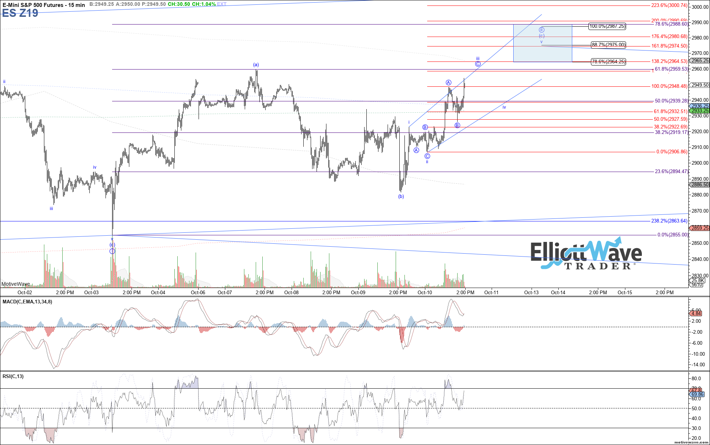Select the 238.2%(2863.64) blue level label
Image resolution: width=710 pixels, height=445 pixels.
(669, 221)
